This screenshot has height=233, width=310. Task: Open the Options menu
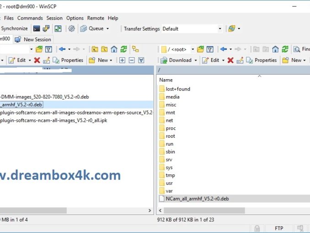pos(75,18)
